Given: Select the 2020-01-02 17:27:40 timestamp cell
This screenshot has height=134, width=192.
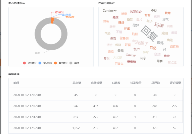Looking at the screenshot, I should point(27,95).
